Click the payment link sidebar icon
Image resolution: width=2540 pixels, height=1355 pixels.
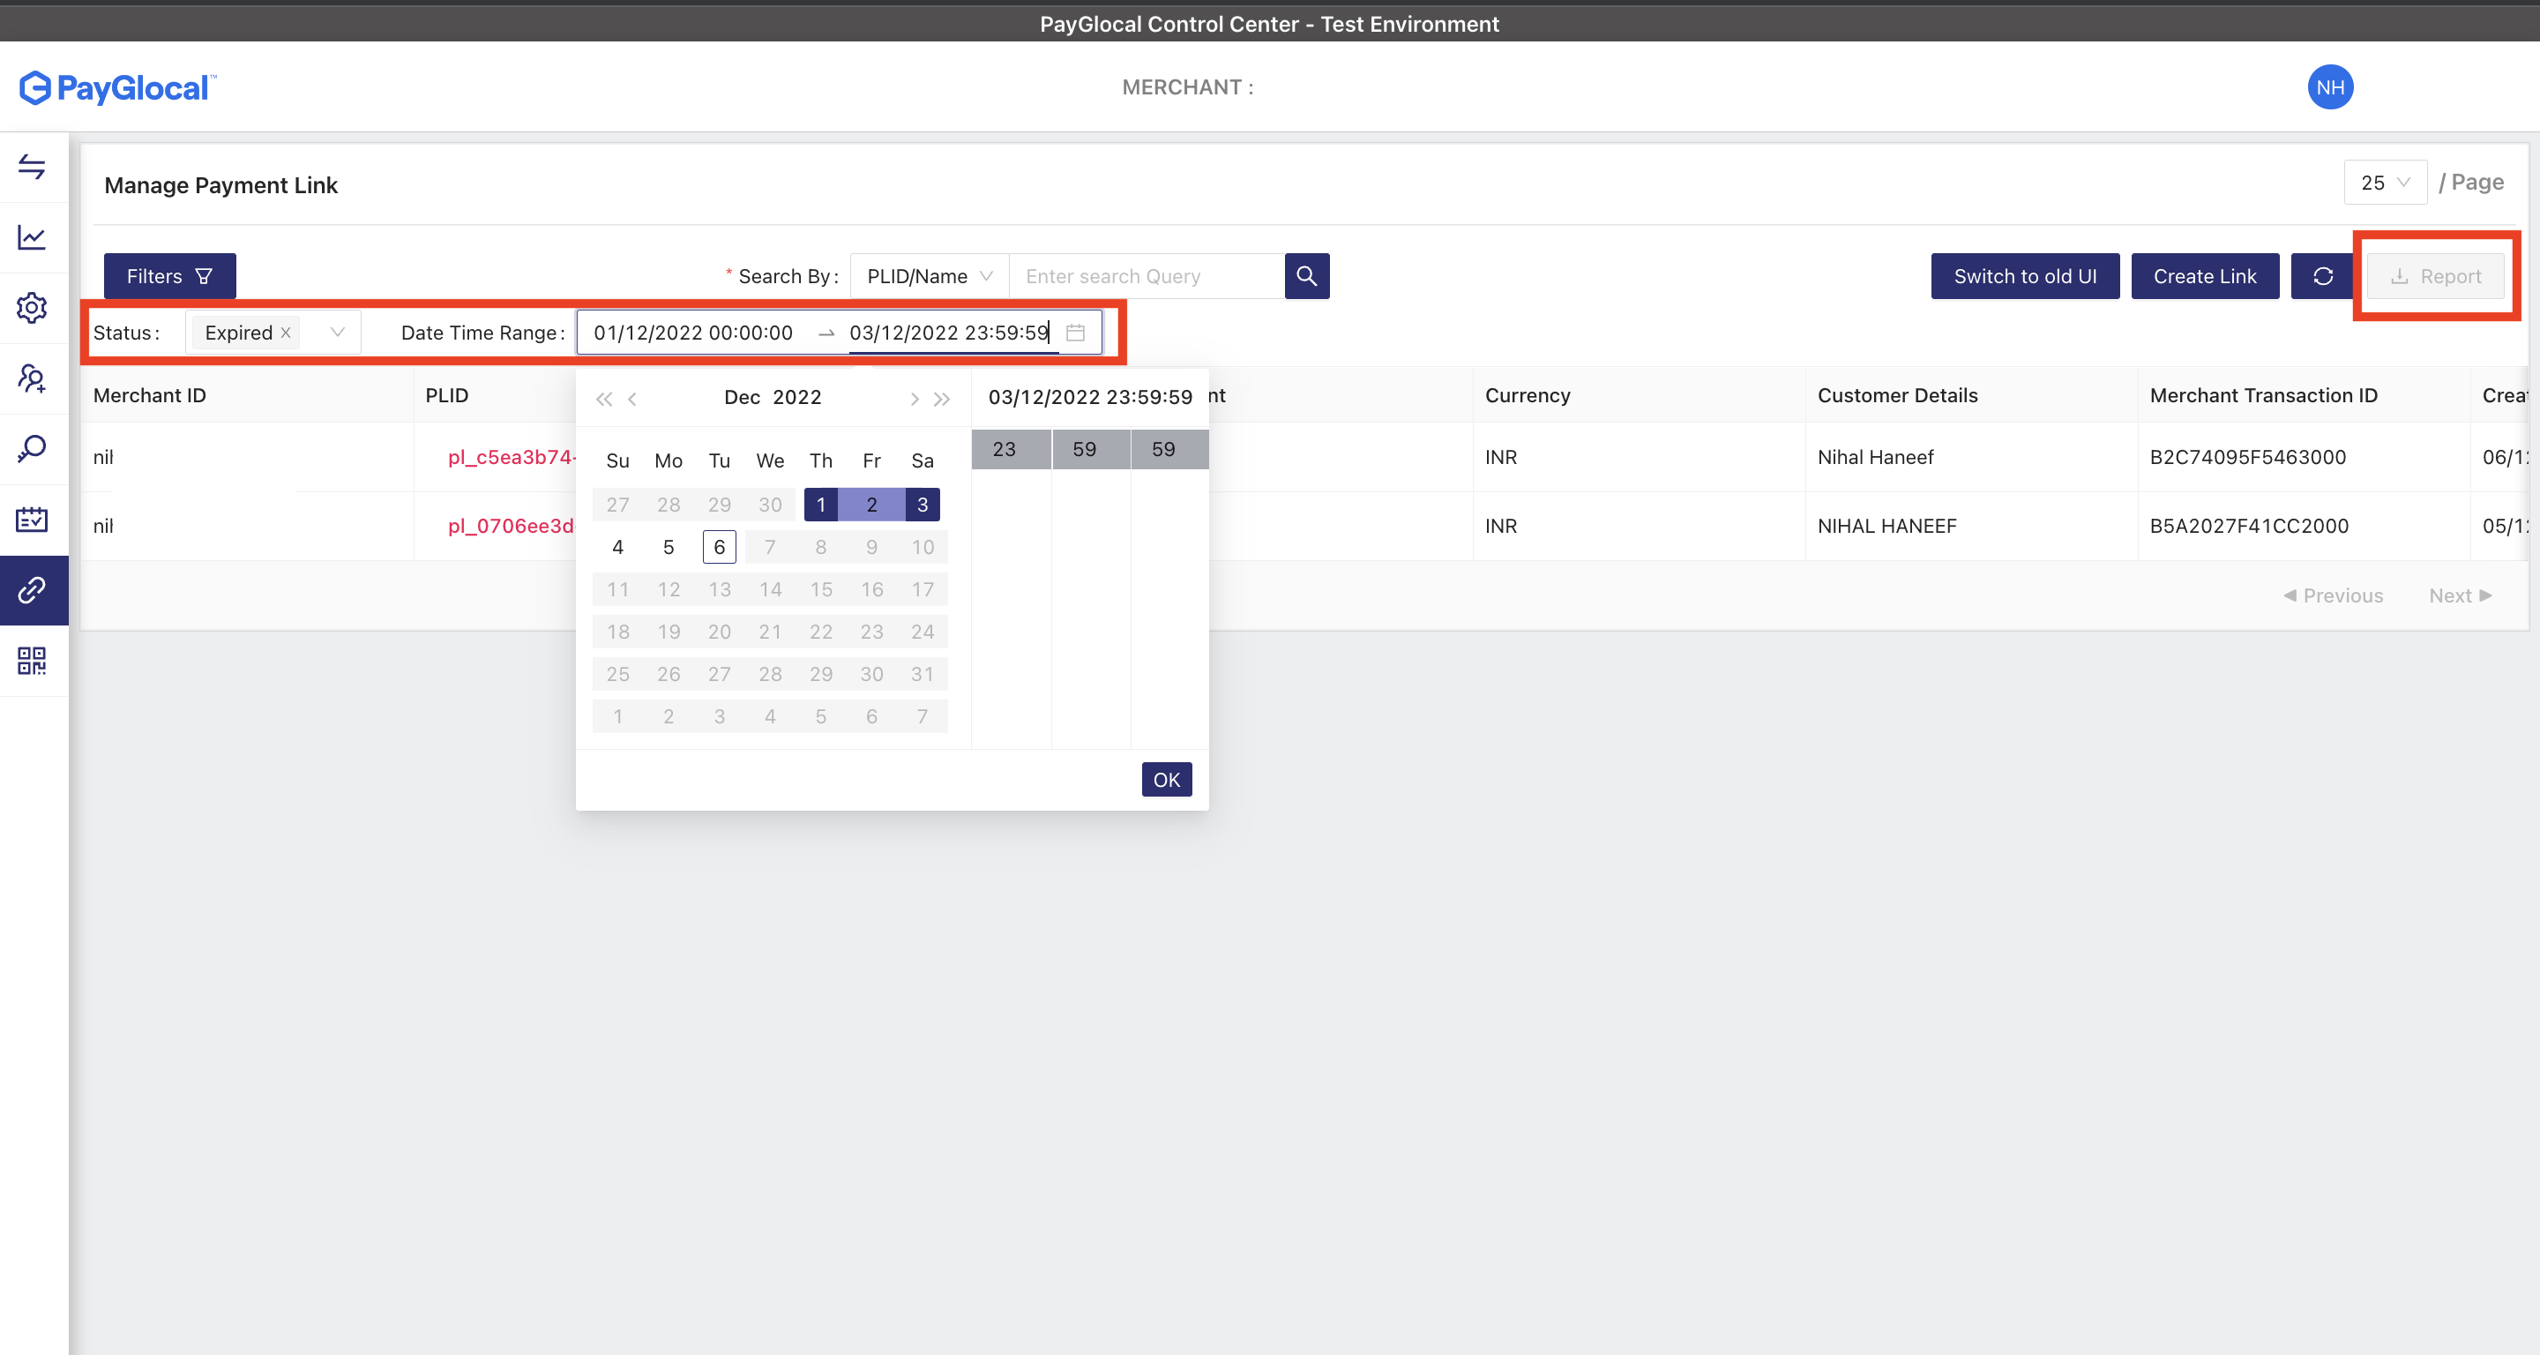point(32,590)
